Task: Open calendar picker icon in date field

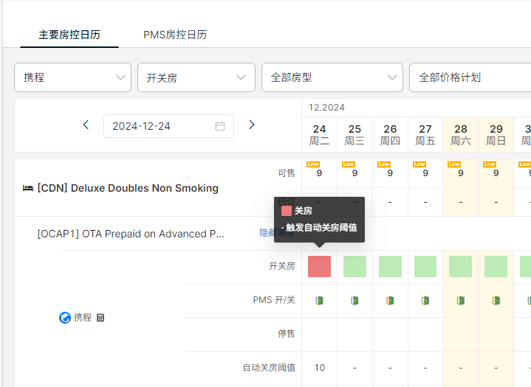Action: point(220,126)
